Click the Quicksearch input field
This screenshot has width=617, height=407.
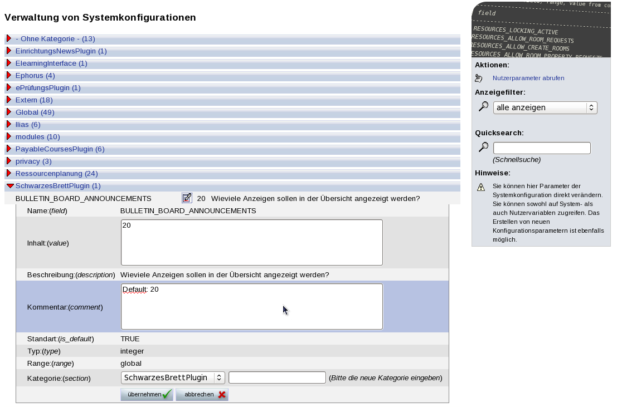[x=541, y=148]
